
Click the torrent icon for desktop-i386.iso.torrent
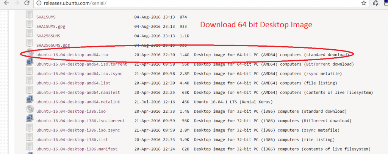(x=30, y=118)
